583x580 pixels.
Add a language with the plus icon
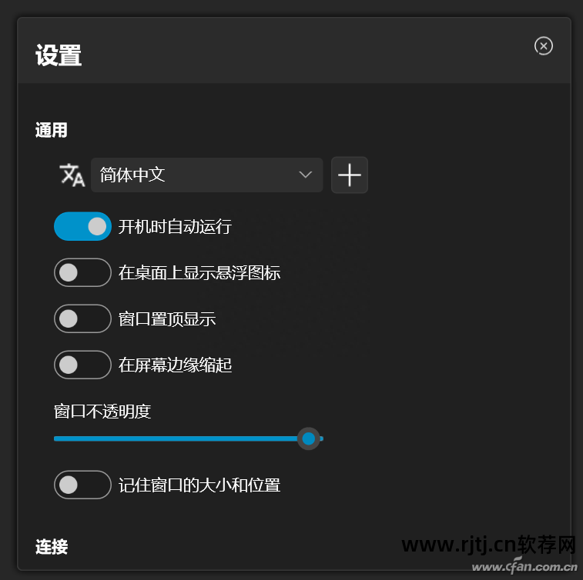pyautogui.click(x=349, y=175)
